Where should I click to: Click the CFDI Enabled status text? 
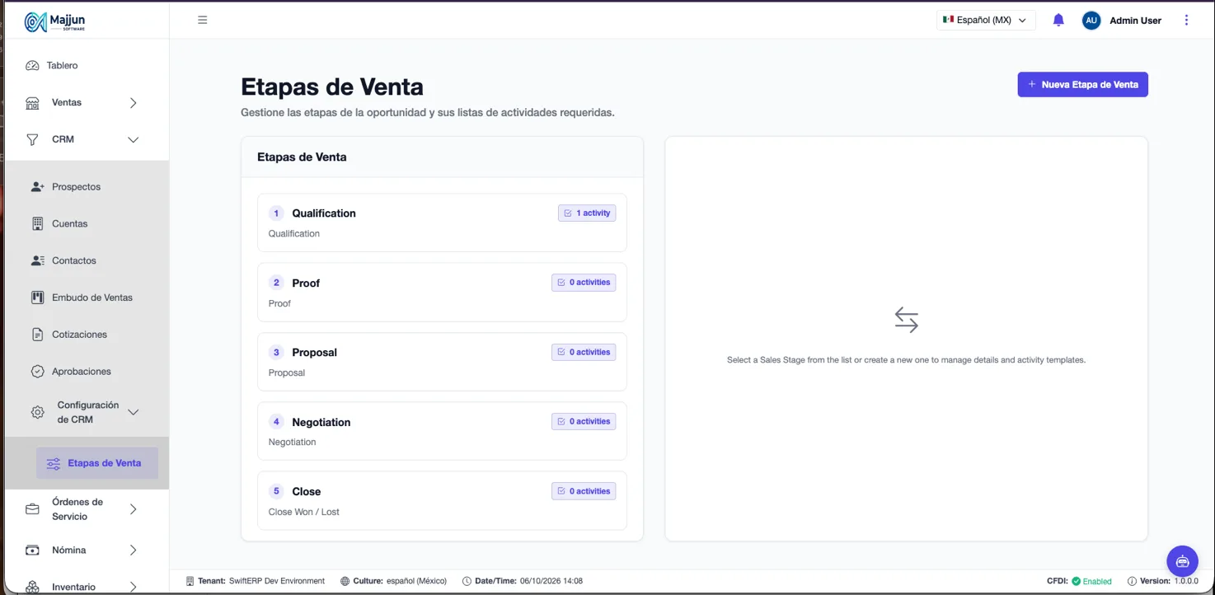pyautogui.click(x=1079, y=581)
